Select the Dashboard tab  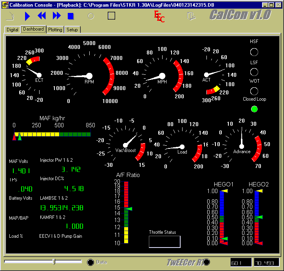click(33, 29)
